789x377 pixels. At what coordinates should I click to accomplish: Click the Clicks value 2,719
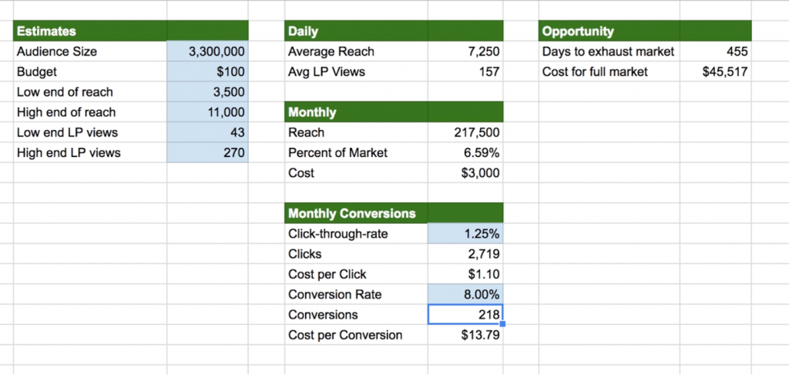[x=465, y=254]
